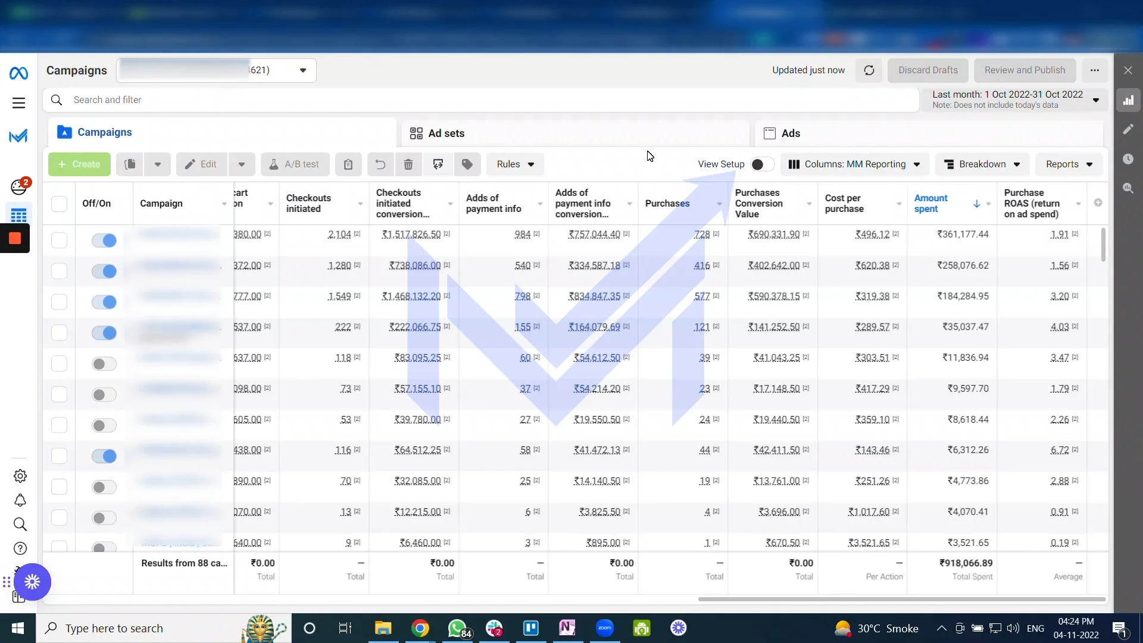Open the notifications bell in left sidebar
The height and width of the screenshot is (643, 1143).
click(20, 501)
